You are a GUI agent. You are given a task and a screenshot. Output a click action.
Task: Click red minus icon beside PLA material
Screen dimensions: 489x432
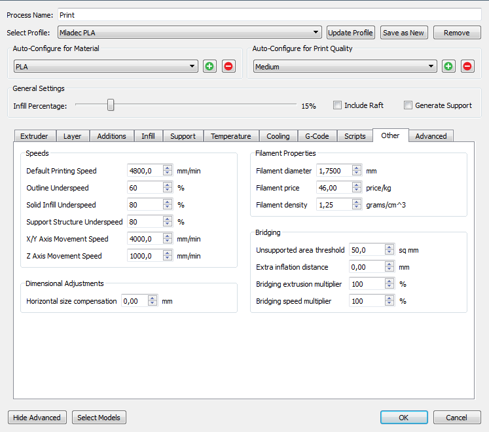228,66
